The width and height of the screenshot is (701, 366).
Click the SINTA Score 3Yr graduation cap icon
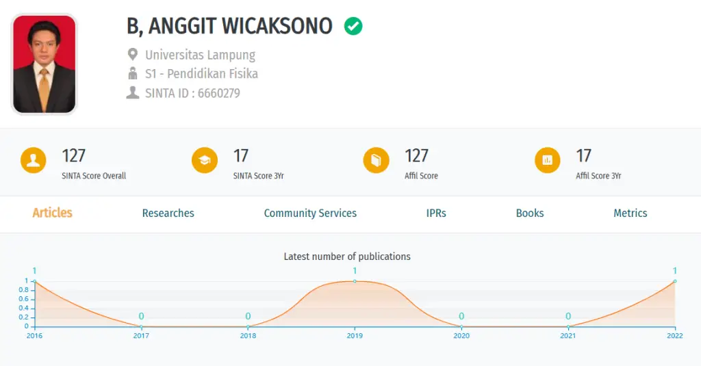click(x=205, y=160)
